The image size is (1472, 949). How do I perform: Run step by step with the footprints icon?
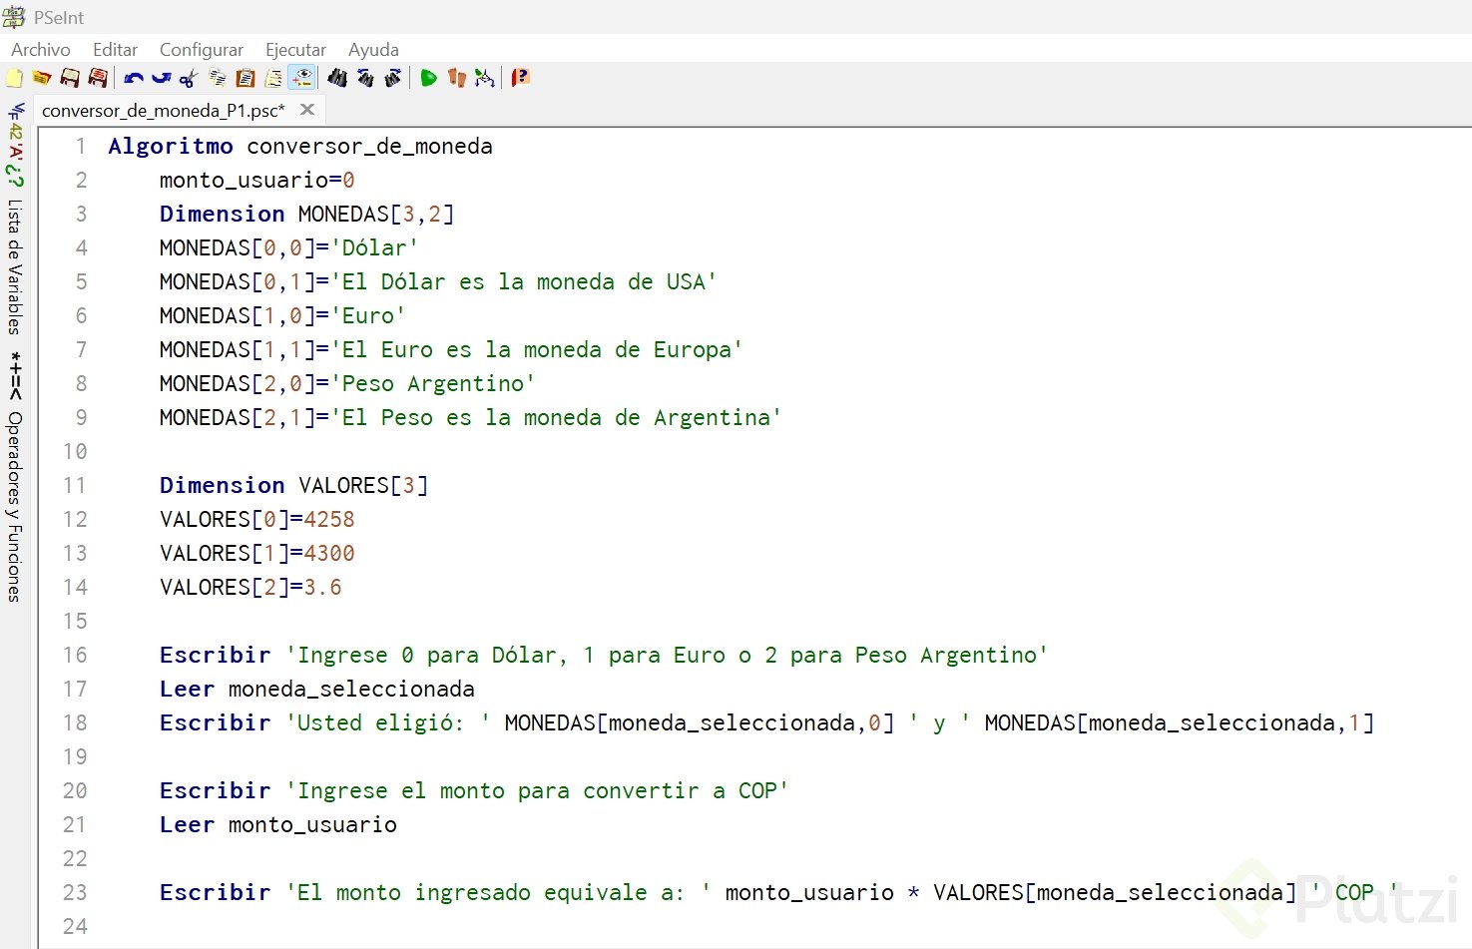coord(457,78)
